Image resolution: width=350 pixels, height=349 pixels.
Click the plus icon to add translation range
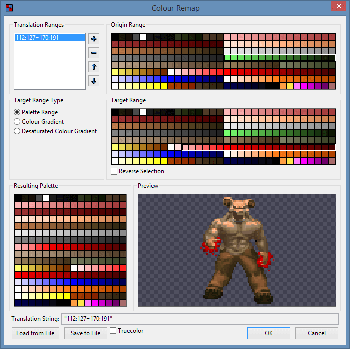pyautogui.click(x=94, y=39)
